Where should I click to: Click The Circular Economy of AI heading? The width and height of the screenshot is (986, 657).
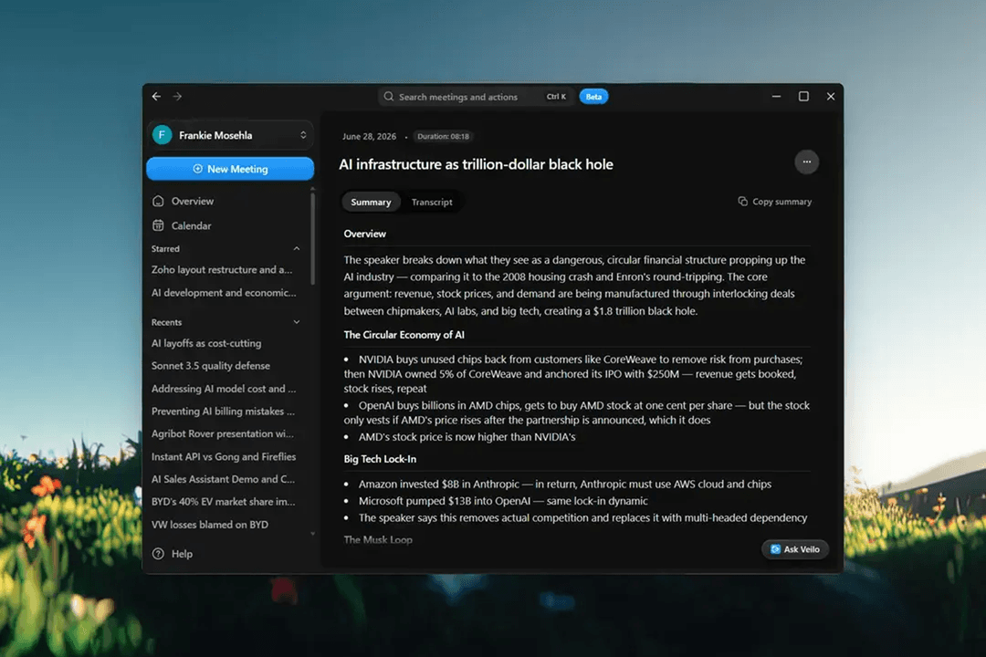[x=404, y=335]
